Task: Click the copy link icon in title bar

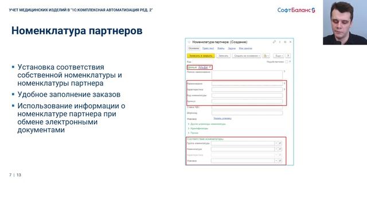Action: click(274, 42)
